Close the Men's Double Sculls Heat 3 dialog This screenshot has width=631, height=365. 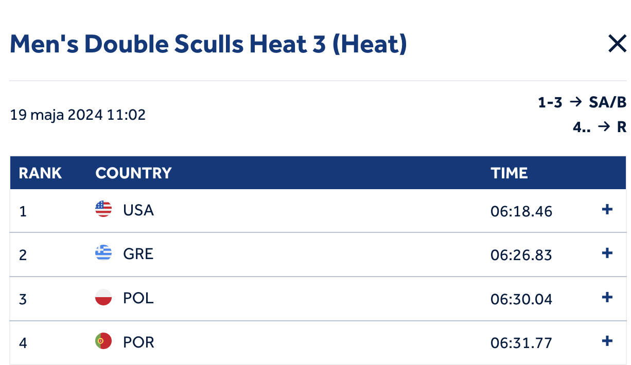(x=617, y=44)
